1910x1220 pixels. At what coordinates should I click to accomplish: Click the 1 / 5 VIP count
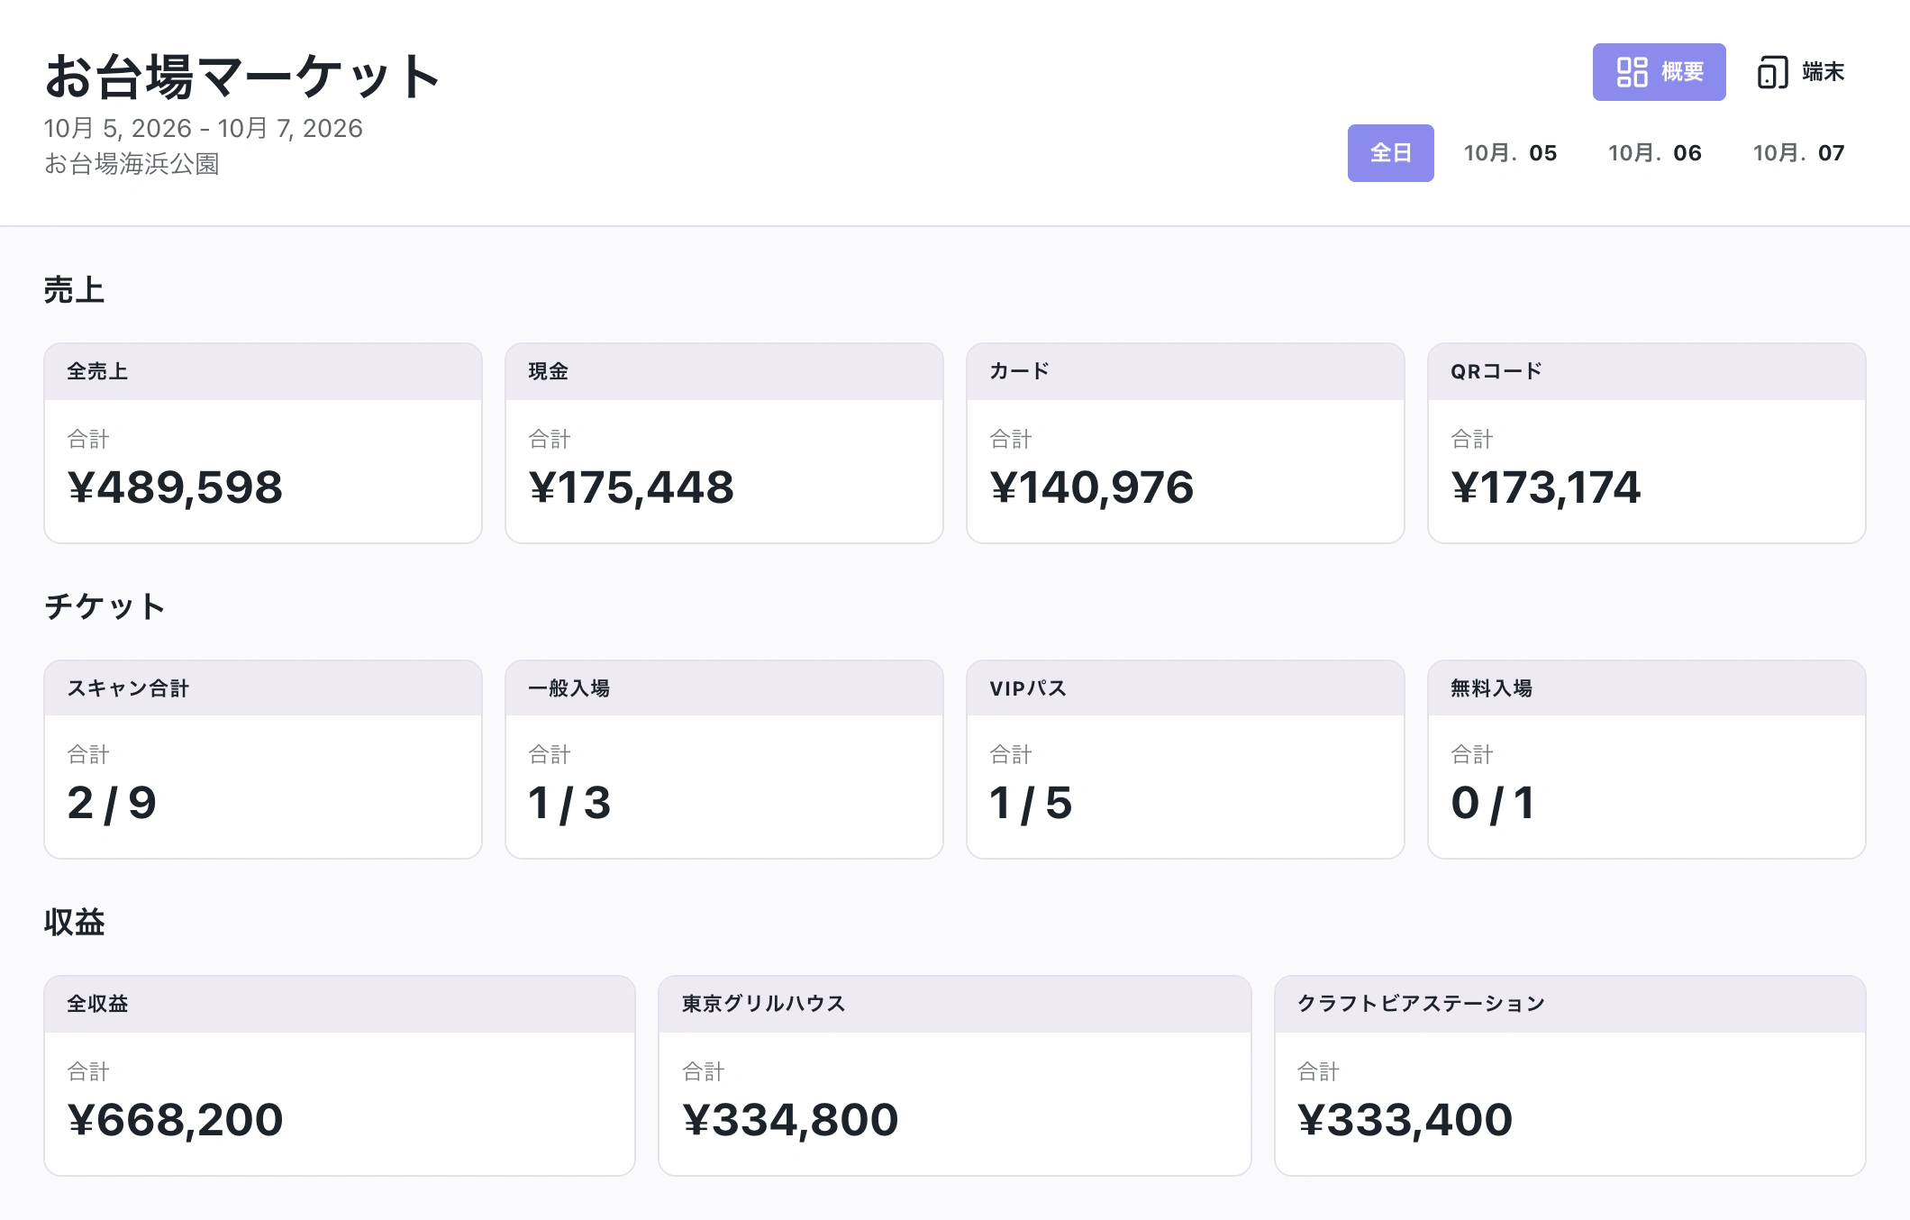click(1031, 803)
